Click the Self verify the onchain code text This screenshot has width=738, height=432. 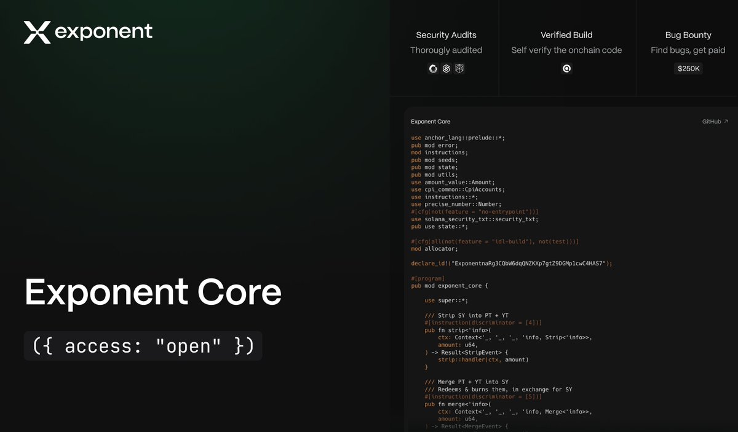point(566,50)
